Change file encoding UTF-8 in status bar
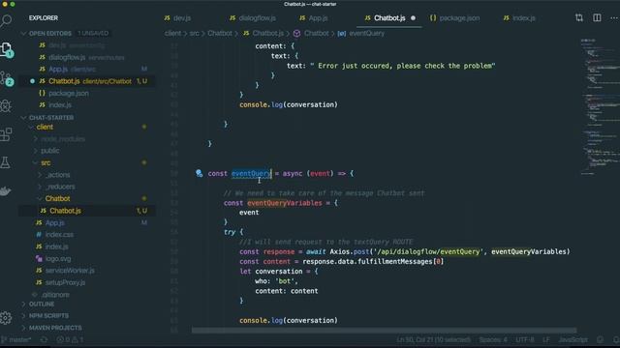 click(x=525, y=339)
